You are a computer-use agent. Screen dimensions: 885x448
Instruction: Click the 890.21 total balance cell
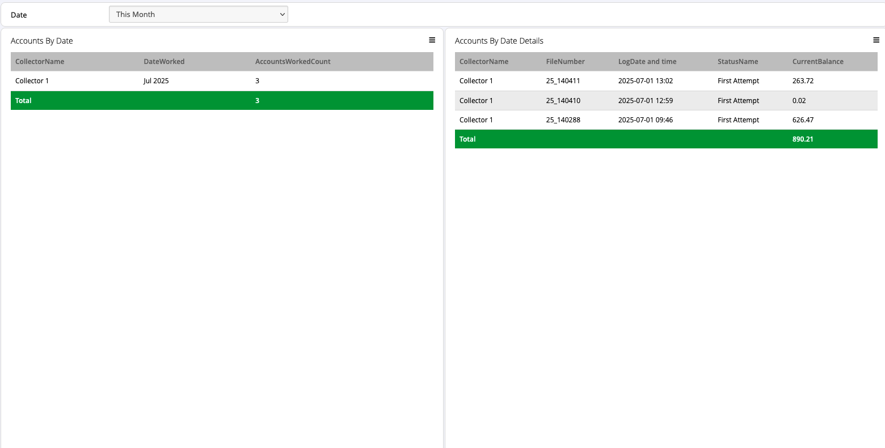coord(803,139)
